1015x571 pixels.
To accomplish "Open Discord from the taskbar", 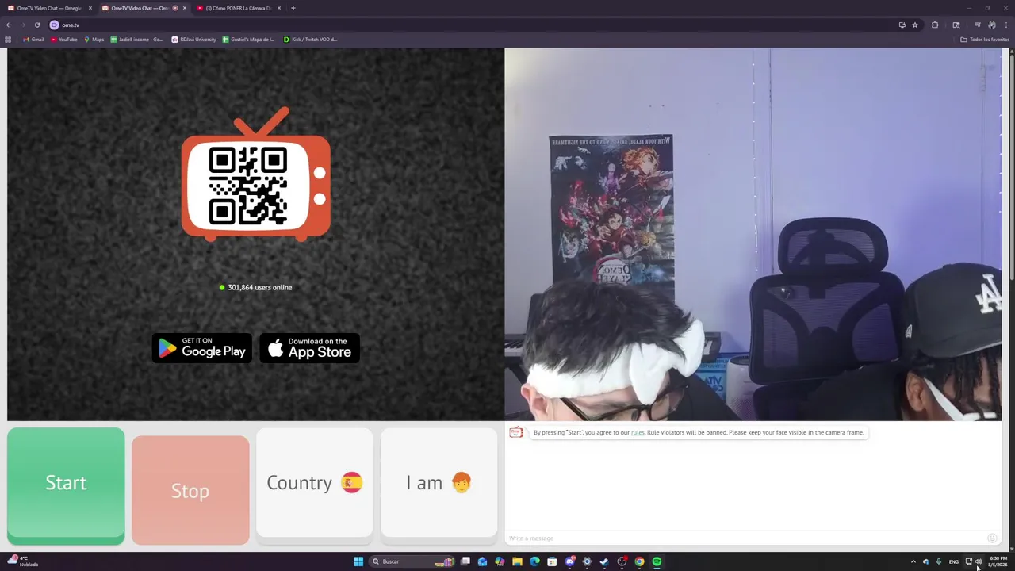I will coord(569,561).
